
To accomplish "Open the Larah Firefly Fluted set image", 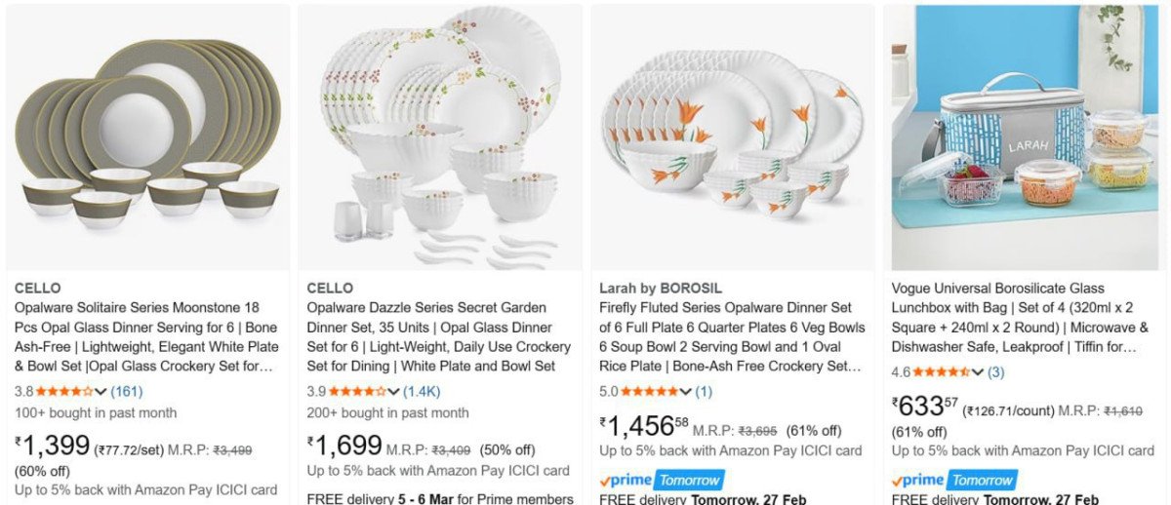I will tap(733, 136).
